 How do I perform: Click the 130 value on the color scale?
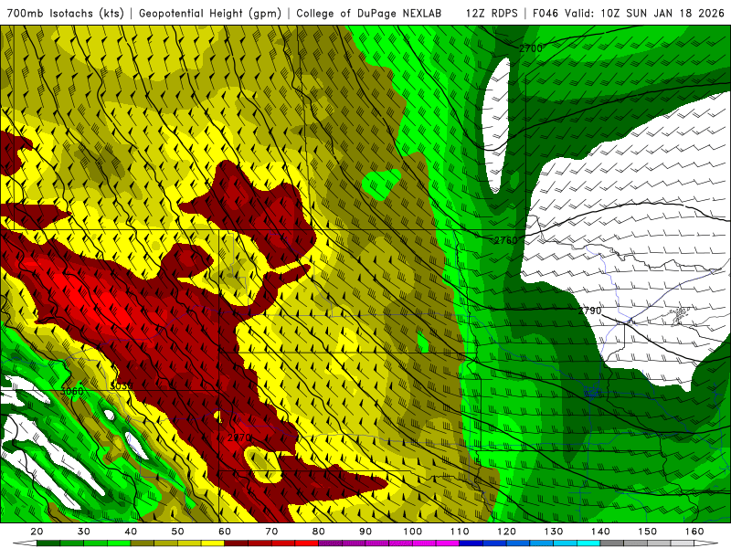[x=554, y=532]
